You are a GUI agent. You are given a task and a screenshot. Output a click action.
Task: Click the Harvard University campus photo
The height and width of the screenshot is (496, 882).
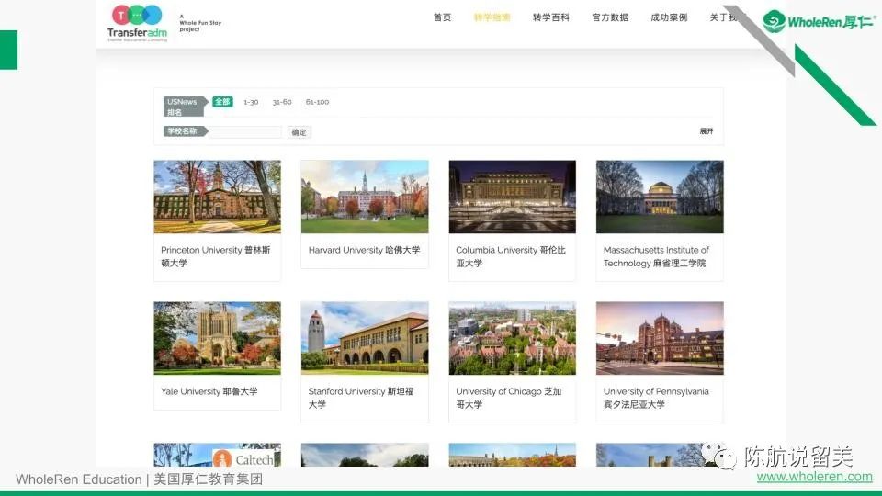pyautogui.click(x=365, y=197)
